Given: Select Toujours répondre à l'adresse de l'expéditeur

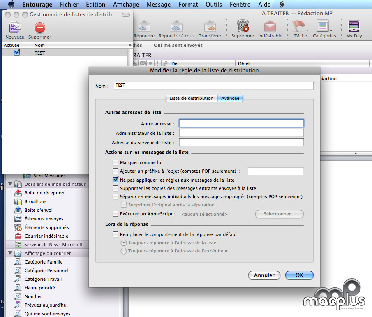Looking at the screenshot, I should point(124,251).
